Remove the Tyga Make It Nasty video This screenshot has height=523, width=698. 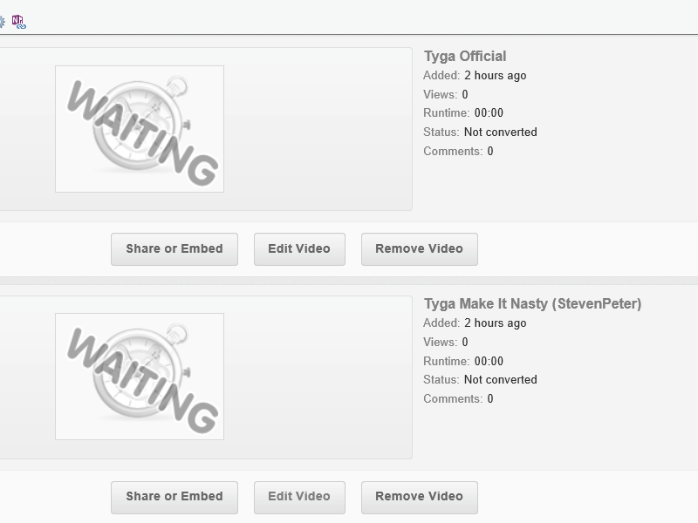[x=420, y=497]
